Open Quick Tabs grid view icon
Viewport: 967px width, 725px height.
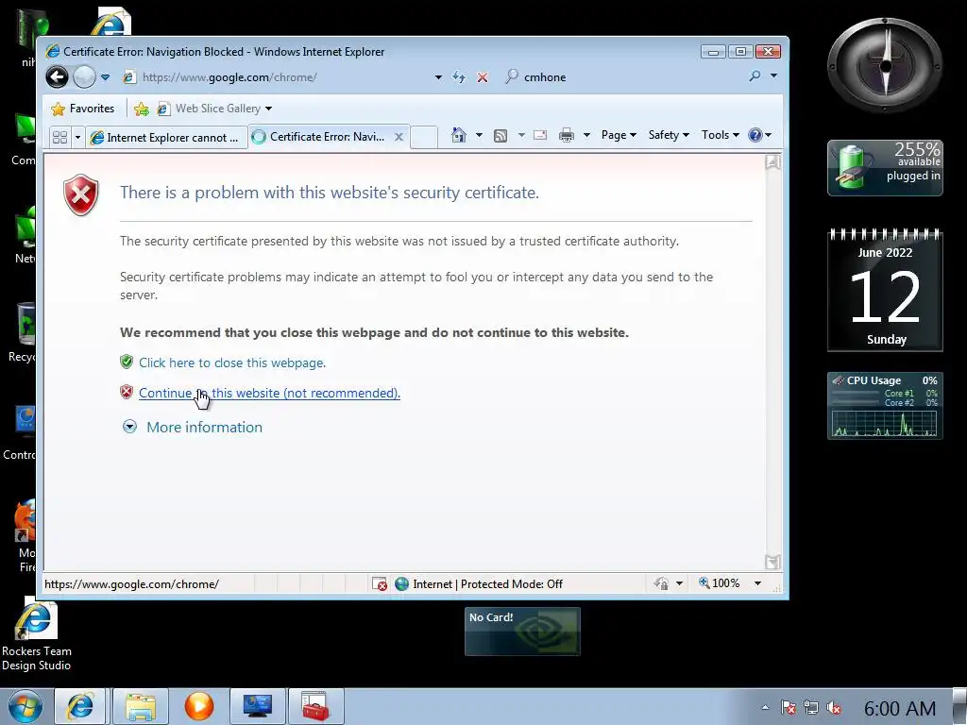(59, 137)
